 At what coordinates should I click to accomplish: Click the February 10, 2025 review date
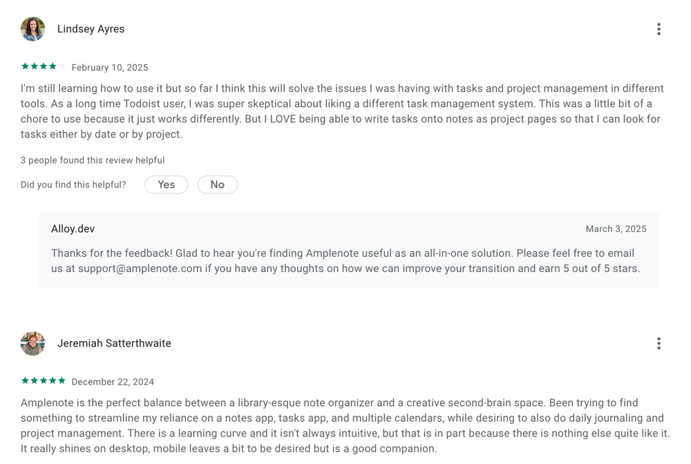pyautogui.click(x=110, y=68)
